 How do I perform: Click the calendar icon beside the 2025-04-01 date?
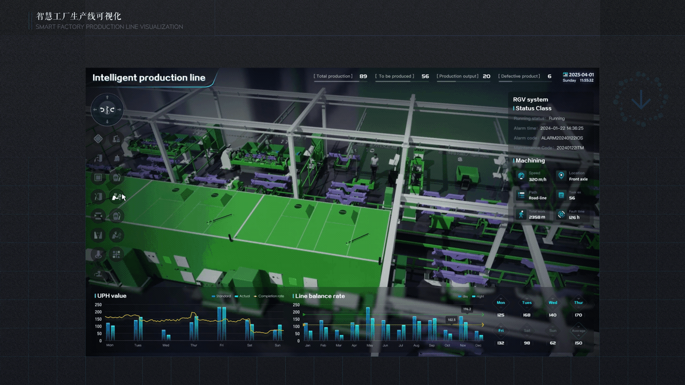point(565,75)
